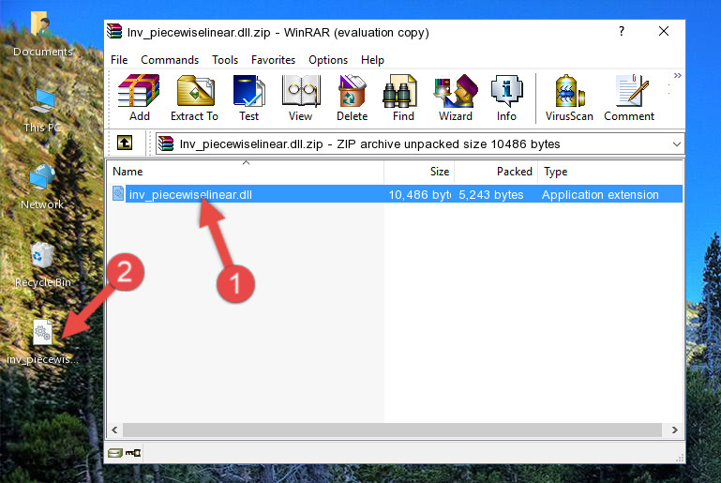Viewport: 721px width, 483px height.
Task: Select the inv_piecewiselinear.dll file row
Action: coord(396,194)
